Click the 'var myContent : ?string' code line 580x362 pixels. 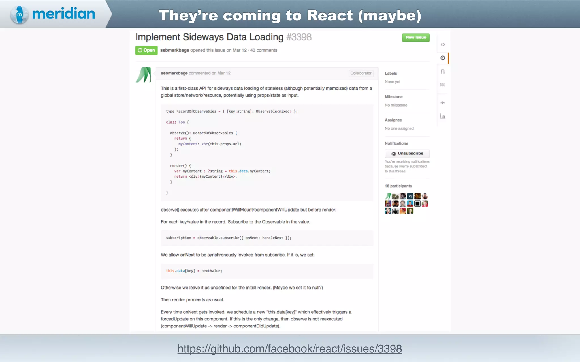(222, 171)
